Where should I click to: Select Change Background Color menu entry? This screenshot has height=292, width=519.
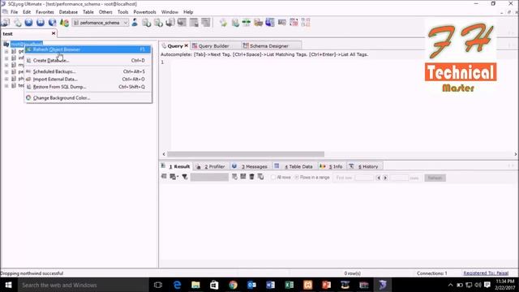(x=88, y=97)
